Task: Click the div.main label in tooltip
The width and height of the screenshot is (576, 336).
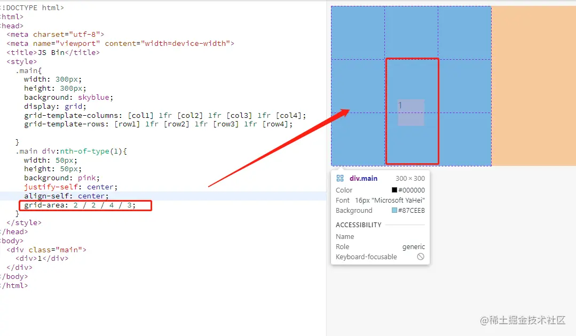Action: 364,178
